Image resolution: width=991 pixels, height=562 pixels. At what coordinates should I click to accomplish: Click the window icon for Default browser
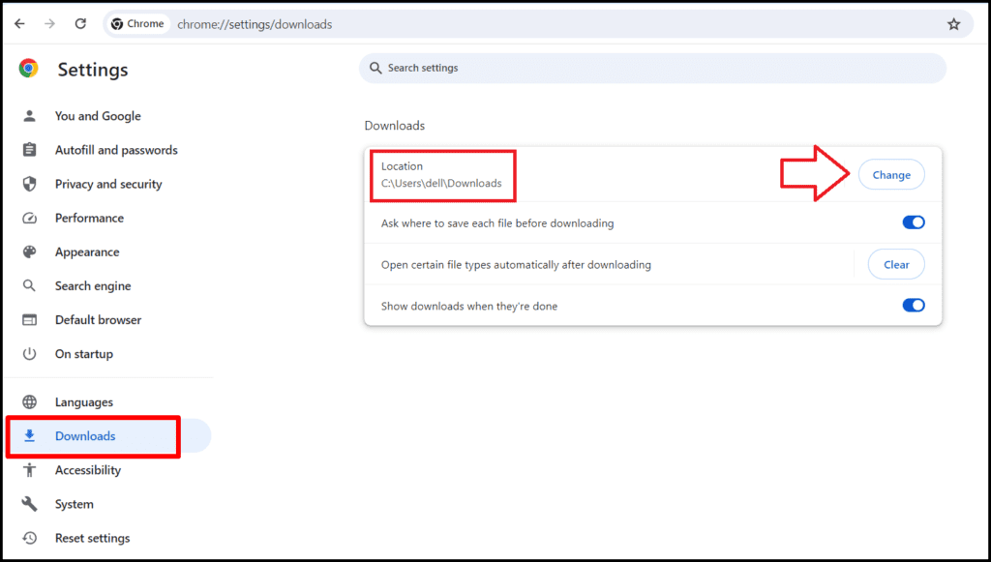[30, 320]
